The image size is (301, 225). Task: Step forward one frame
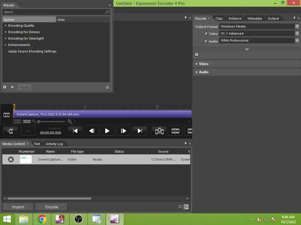click(123, 131)
